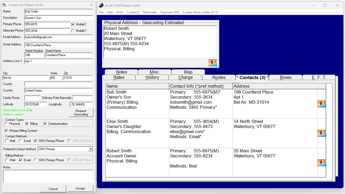Click the Accept button
The height and width of the screenshot is (194, 345).
pos(80,188)
